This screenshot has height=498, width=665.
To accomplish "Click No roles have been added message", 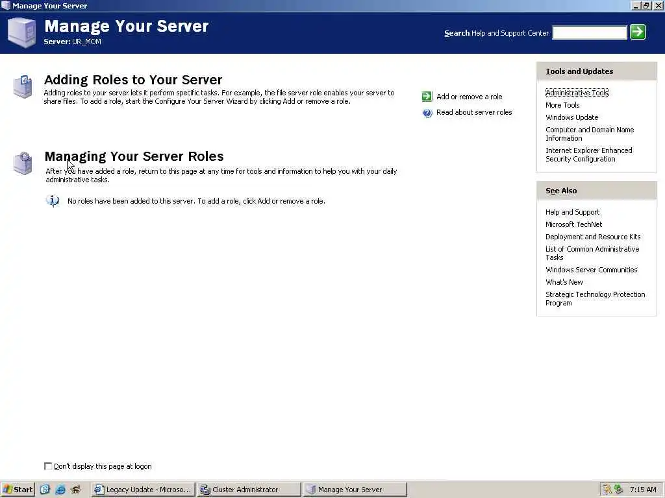I will [x=196, y=201].
